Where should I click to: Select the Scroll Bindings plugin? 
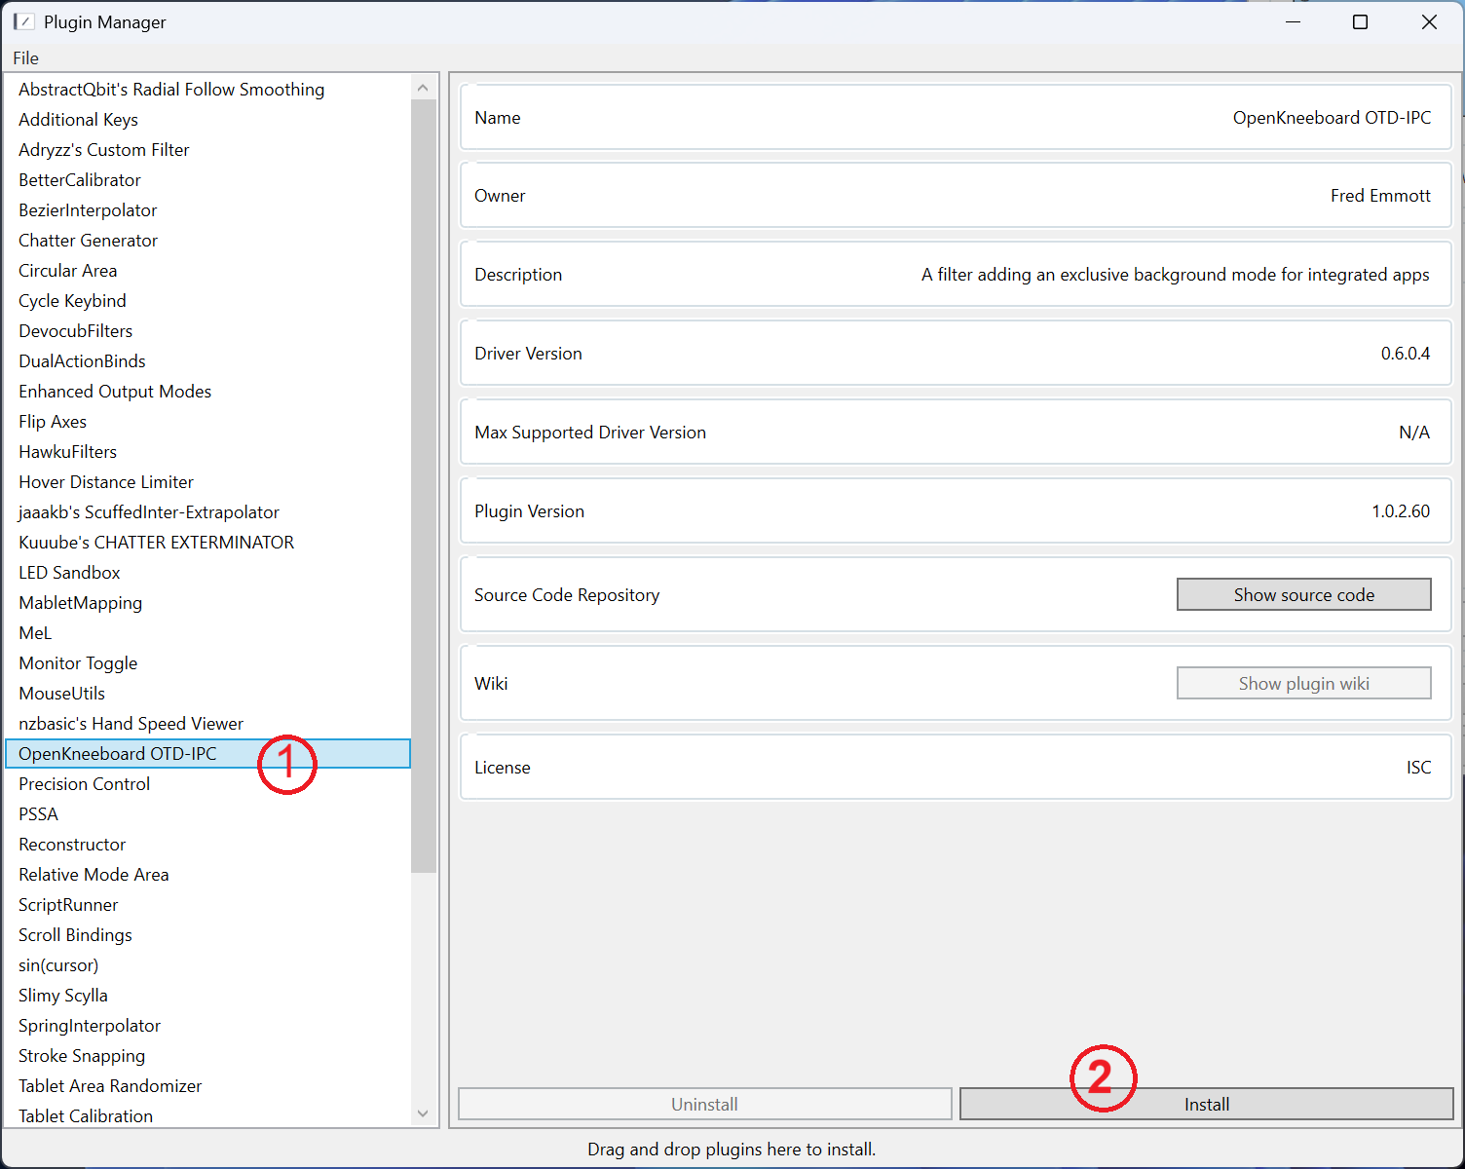click(75, 935)
